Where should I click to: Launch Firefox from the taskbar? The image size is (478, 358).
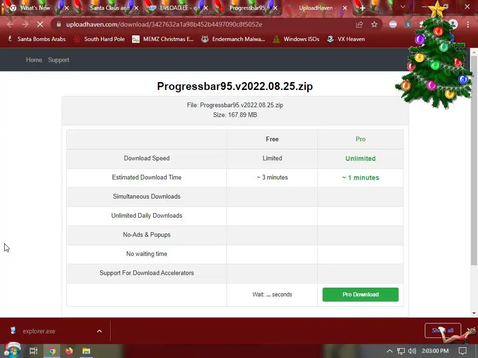pos(69,351)
